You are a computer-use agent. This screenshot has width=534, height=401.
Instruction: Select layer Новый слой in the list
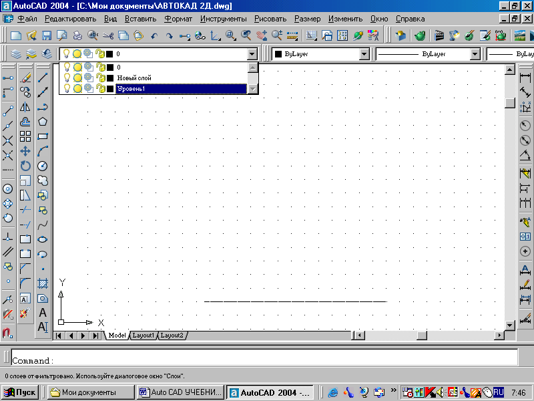[134, 78]
